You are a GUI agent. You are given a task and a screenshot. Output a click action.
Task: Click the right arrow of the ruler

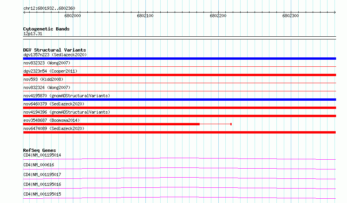(x=335, y=12)
